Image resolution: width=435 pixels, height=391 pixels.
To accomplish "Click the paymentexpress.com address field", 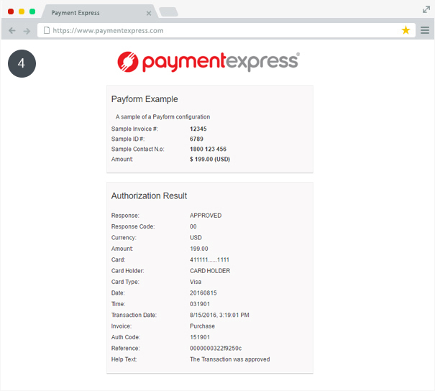I will [226, 30].
